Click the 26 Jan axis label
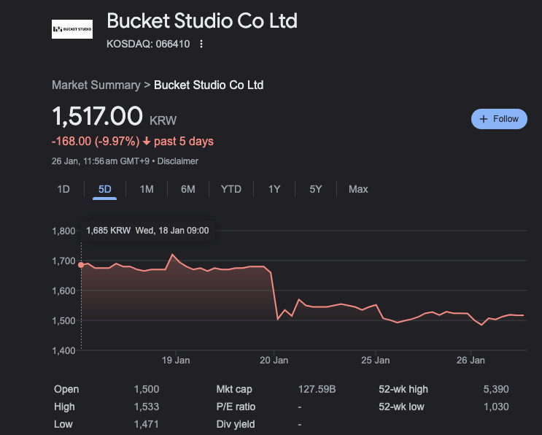This screenshot has height=435, width=542. pos(471,361)
